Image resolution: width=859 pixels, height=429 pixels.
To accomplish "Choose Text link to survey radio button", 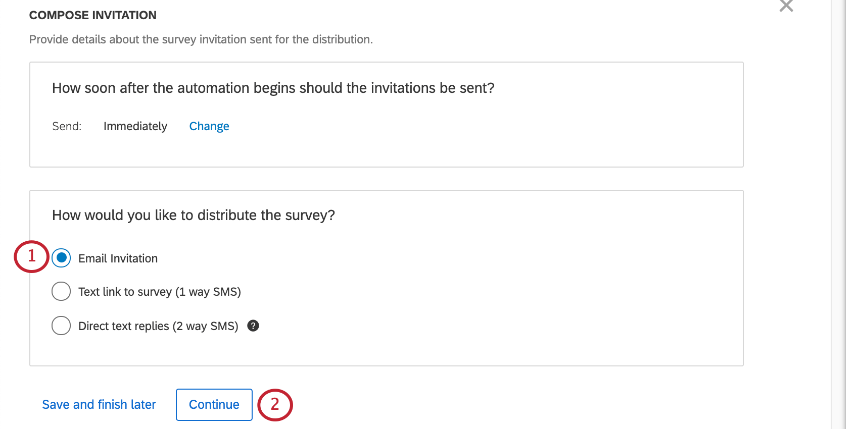I will coord(61,291).
